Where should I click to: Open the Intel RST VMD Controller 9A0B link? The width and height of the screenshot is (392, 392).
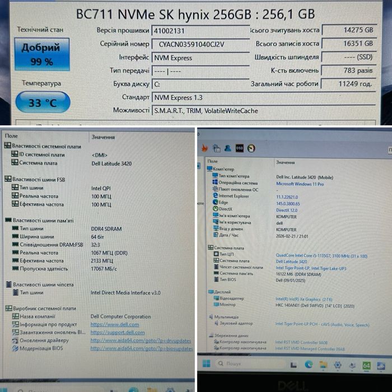pos(301,342)
